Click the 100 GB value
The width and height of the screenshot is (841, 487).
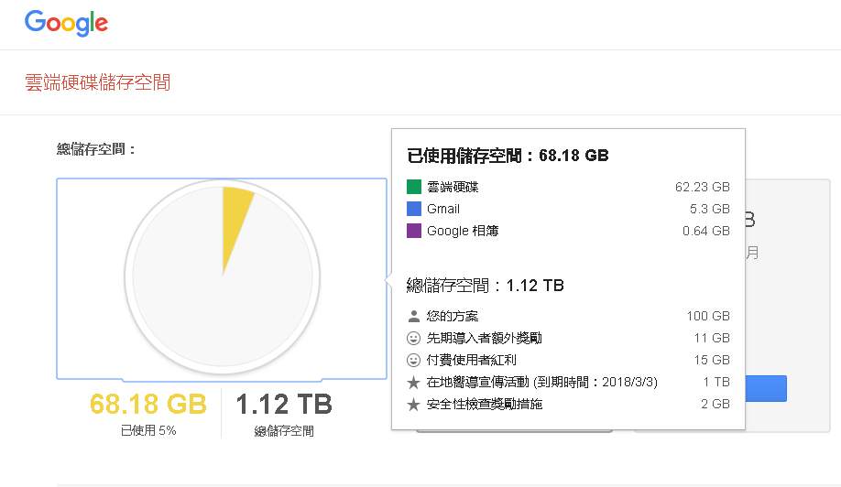coord(708,316)
